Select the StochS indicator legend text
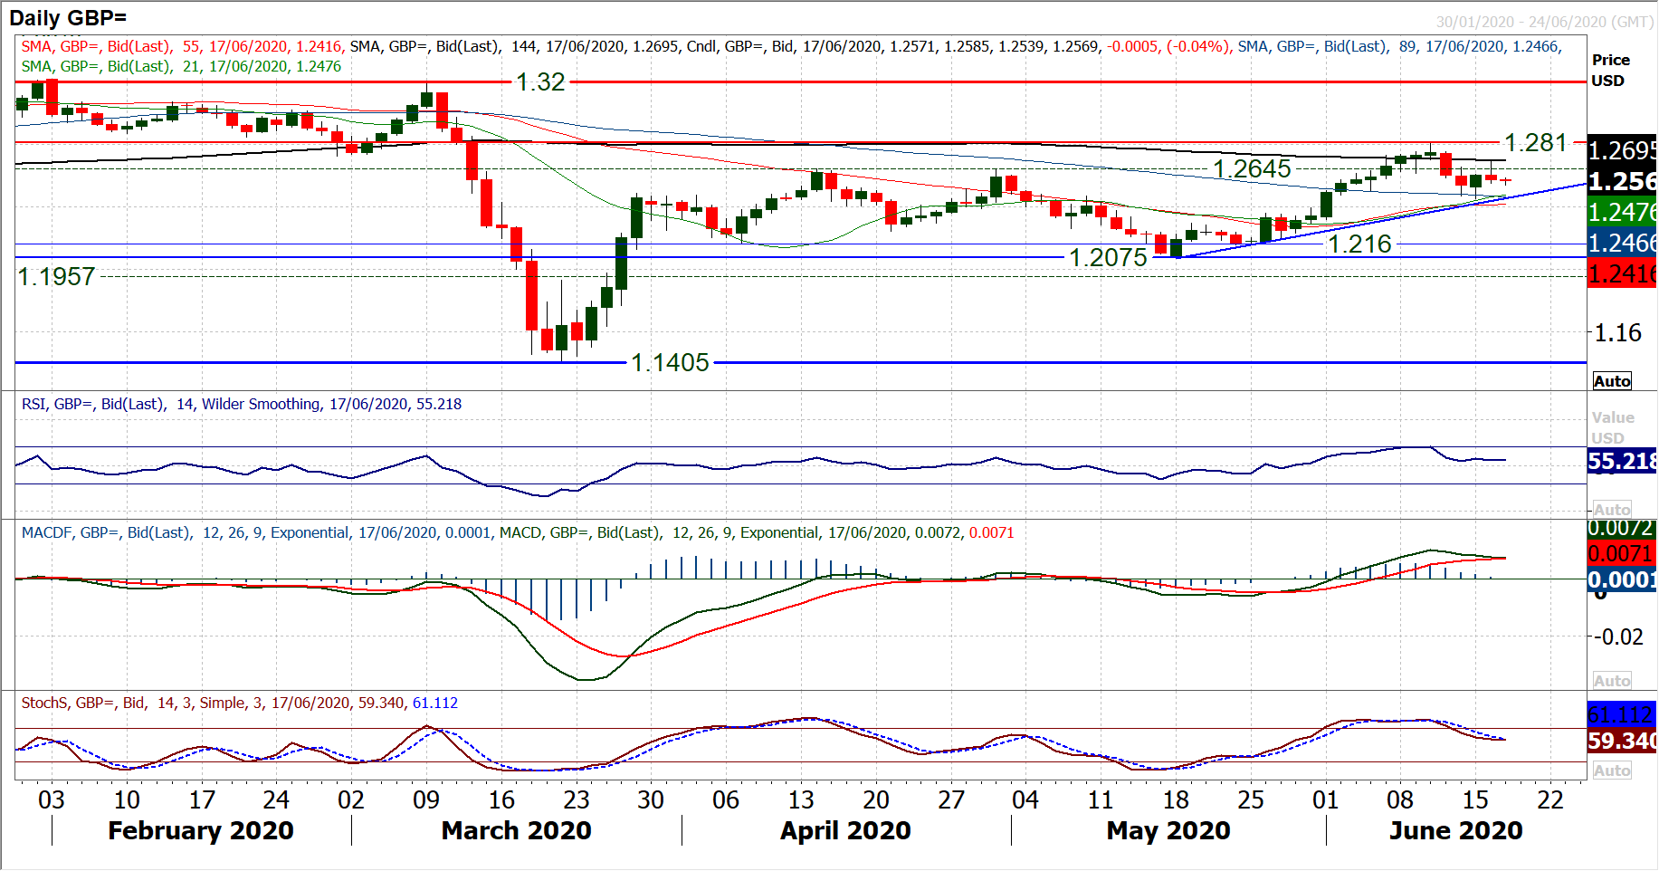 tap(239, 703)
